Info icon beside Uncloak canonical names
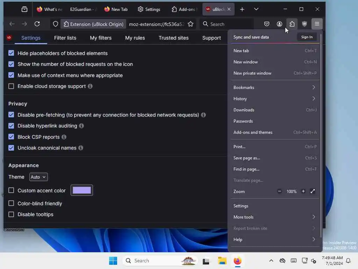358x269 pixels. coord(81,148)
